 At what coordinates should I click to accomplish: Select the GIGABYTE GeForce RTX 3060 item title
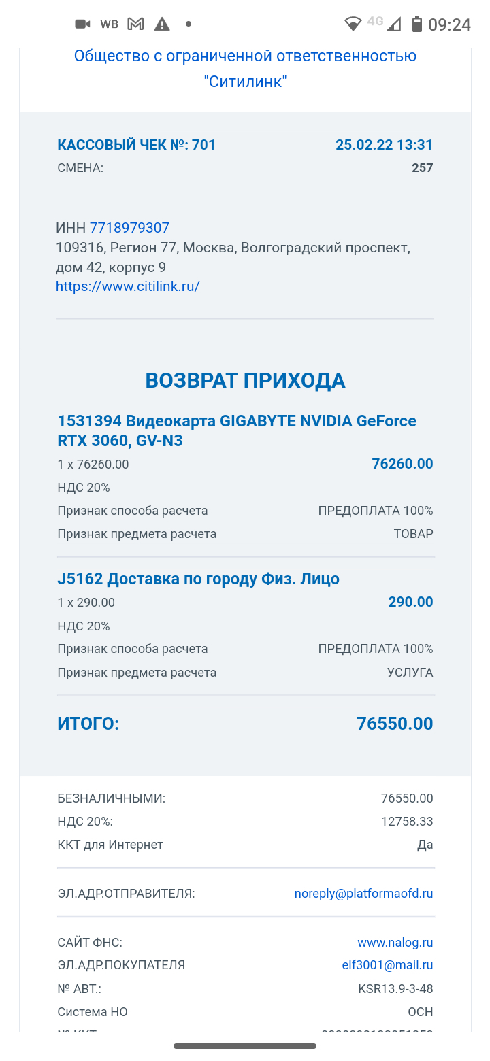point(236,431)
